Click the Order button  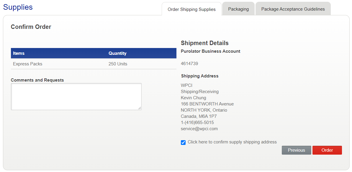[x=327, y=150]
